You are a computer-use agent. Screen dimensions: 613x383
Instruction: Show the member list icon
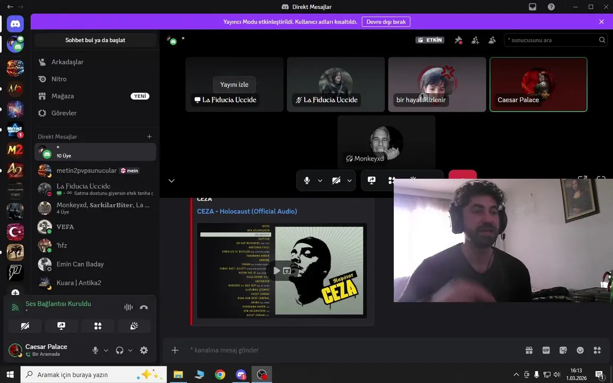492,40
